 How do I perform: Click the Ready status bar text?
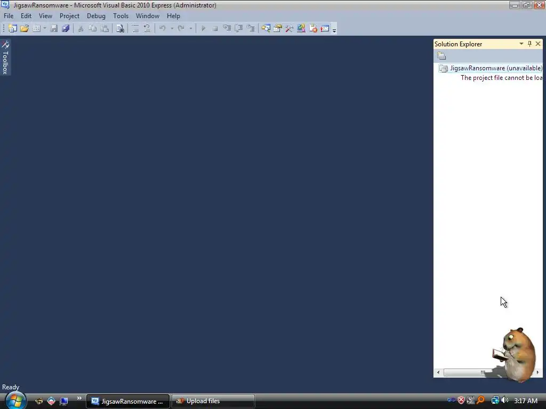[11, 387]
